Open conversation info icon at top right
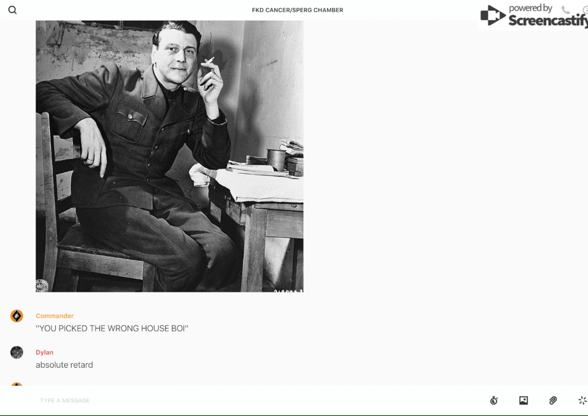588x416 pixels. pyautogui.click(x=586, y=10)
